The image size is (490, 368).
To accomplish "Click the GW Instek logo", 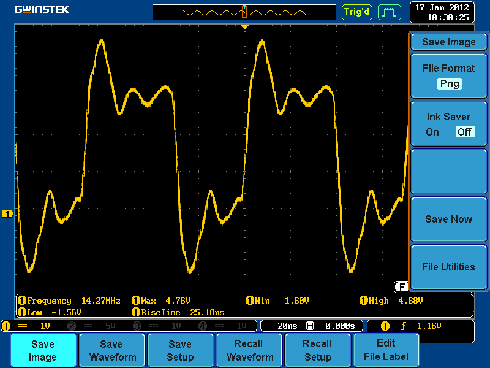I will click(x=42, y=10).
